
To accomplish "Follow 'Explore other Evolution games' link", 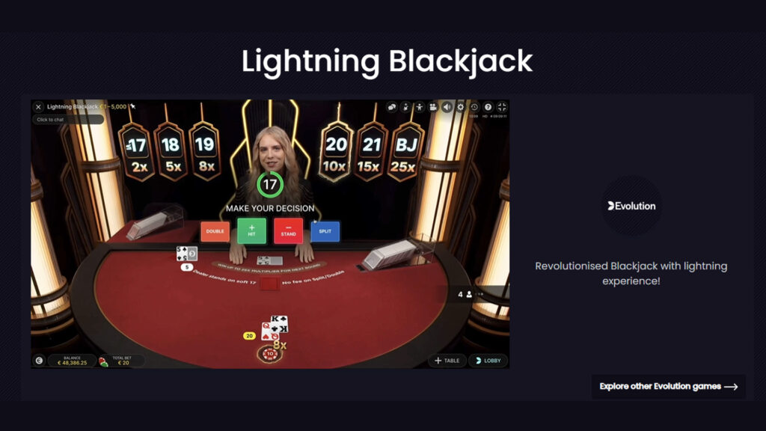I will pos(668,387).
